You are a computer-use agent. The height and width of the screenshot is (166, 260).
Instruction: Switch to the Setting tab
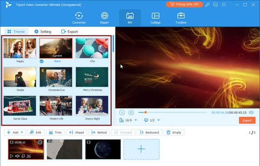(43, 32)
